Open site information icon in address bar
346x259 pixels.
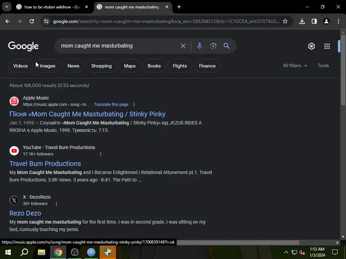[46, 21]
